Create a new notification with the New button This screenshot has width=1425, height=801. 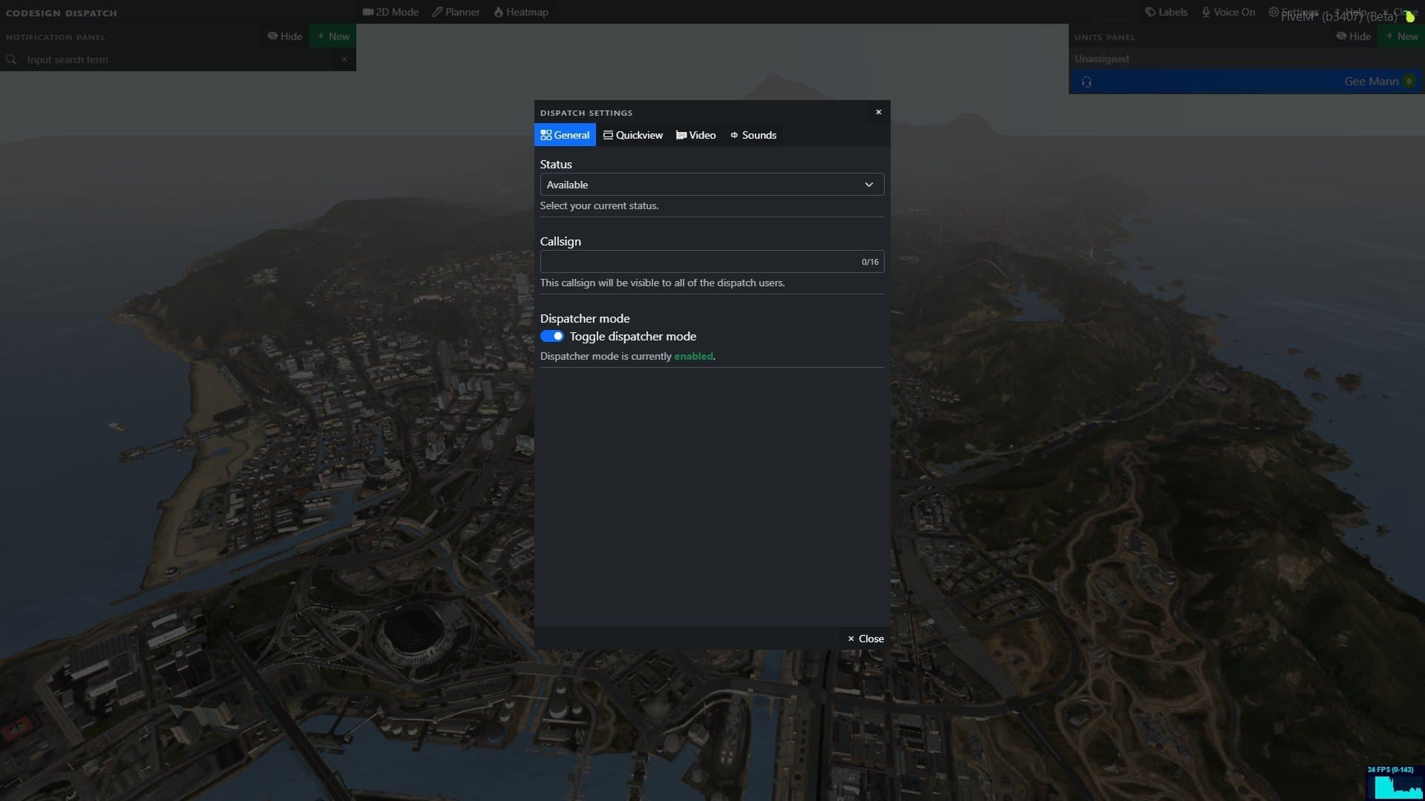[332, 36]
